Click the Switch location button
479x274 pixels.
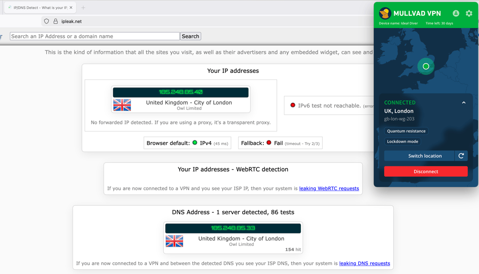tap(419, 156)
